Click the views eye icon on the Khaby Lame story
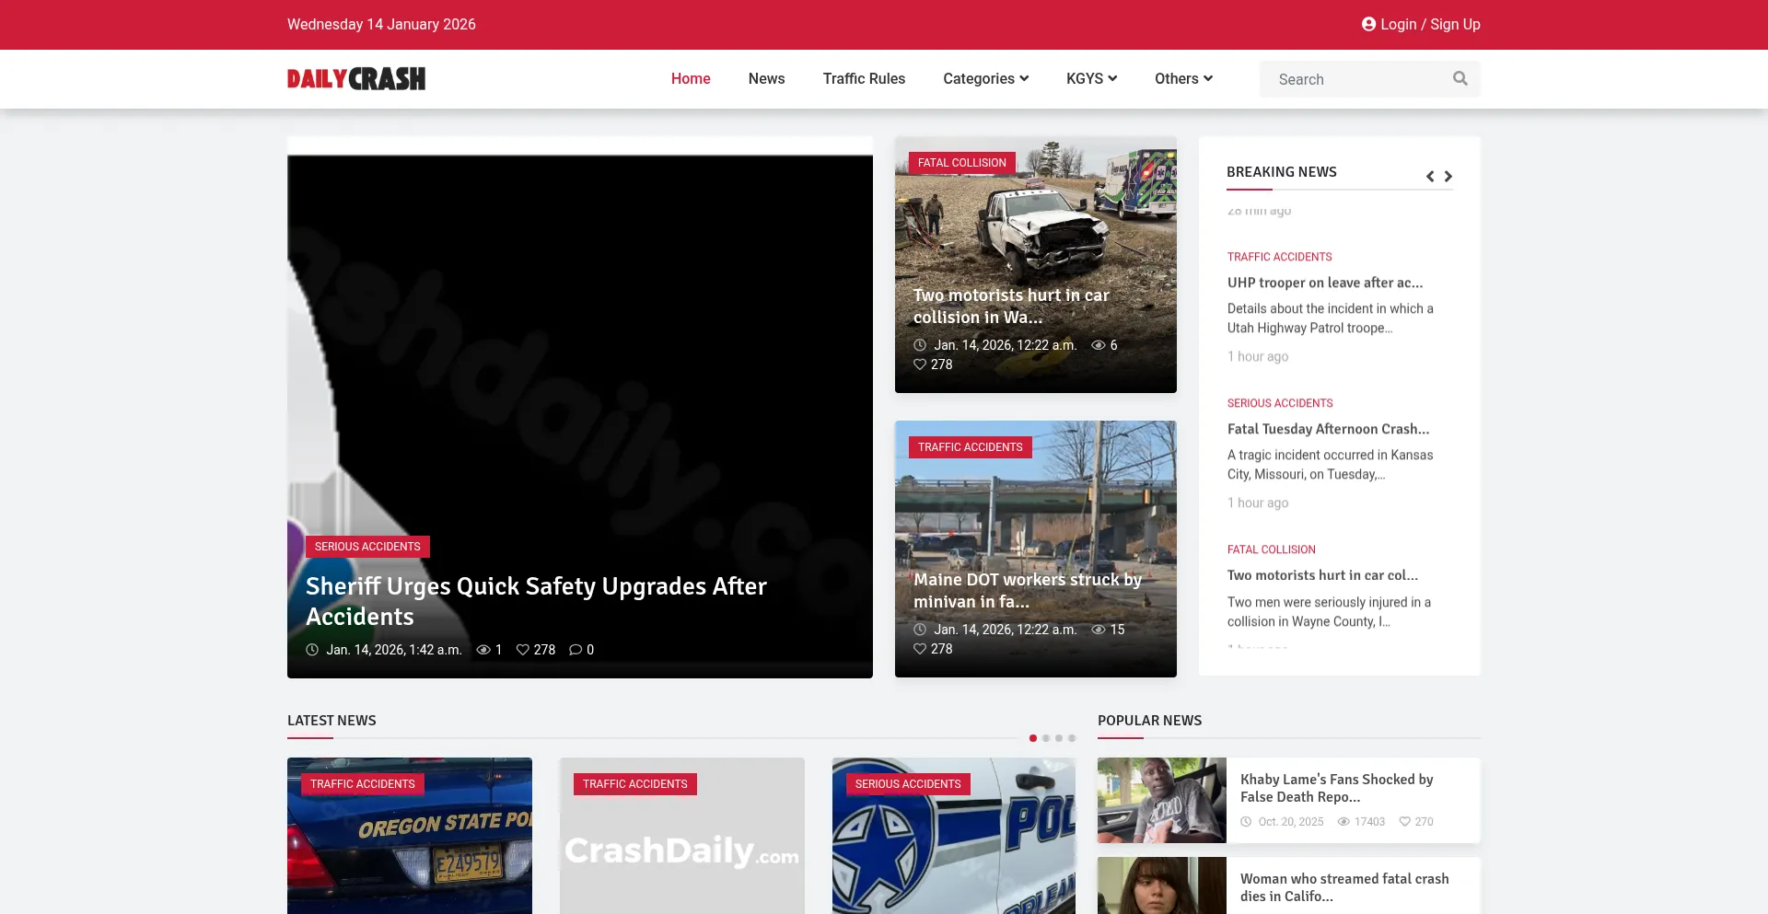The image size is (1768, 914). point(1343,822)
